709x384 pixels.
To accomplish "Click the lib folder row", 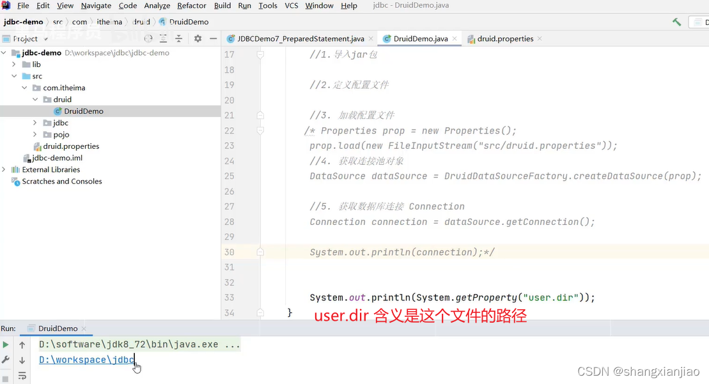I will [x=111, y=64].
